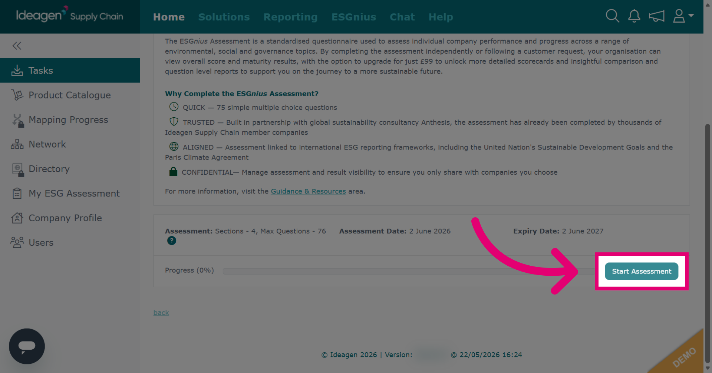Select My ESG Assessment label
Screen dimensions: 712x373
(74, 194)
